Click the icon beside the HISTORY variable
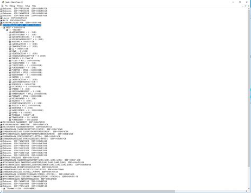This screenshot has height=193, width=251. 10,72
